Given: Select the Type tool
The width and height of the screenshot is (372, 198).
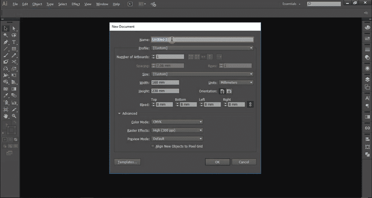Looking at the screenshot, I should click(x=14, y=42).
